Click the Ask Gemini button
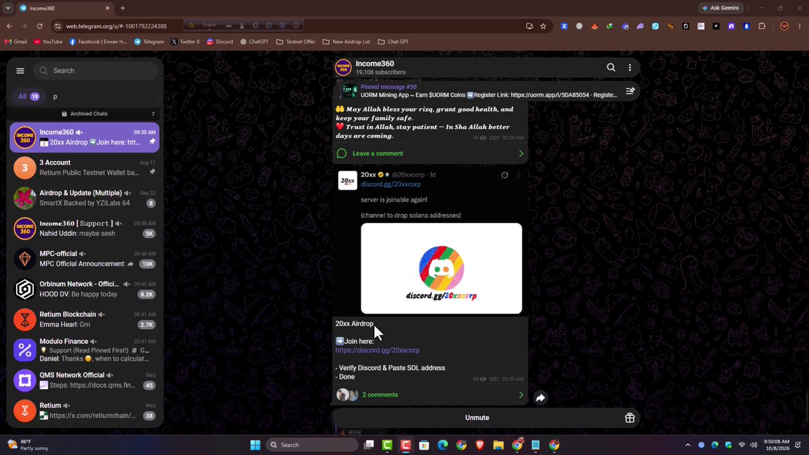809x455 pixels. tap(721, 8)
